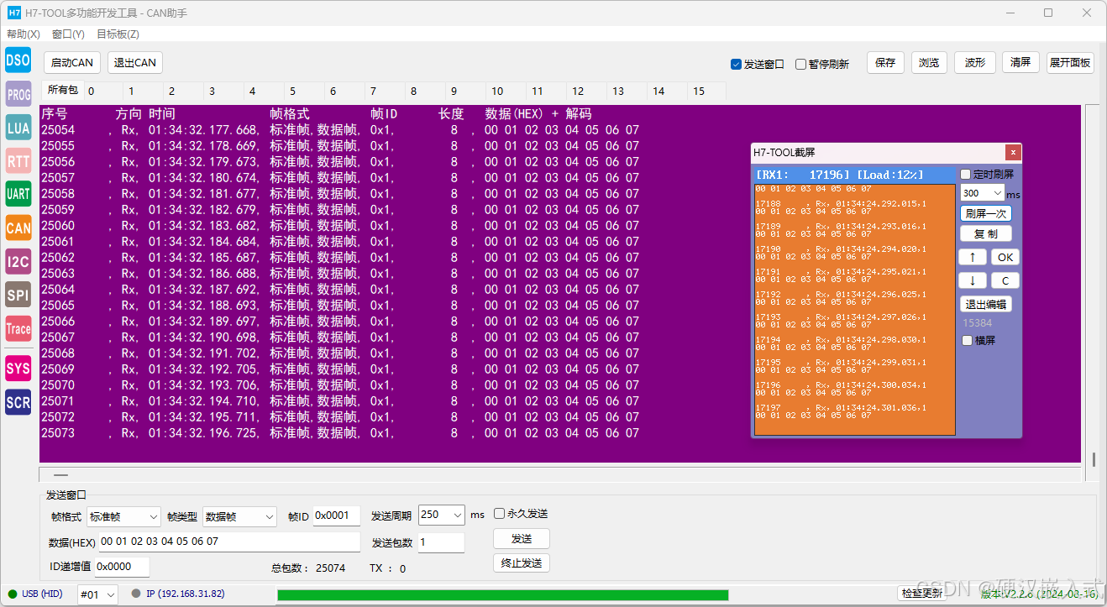Switch to filter tab 15
The width and height of the screenshot is (1107, 607).
[x=707, y=91]
